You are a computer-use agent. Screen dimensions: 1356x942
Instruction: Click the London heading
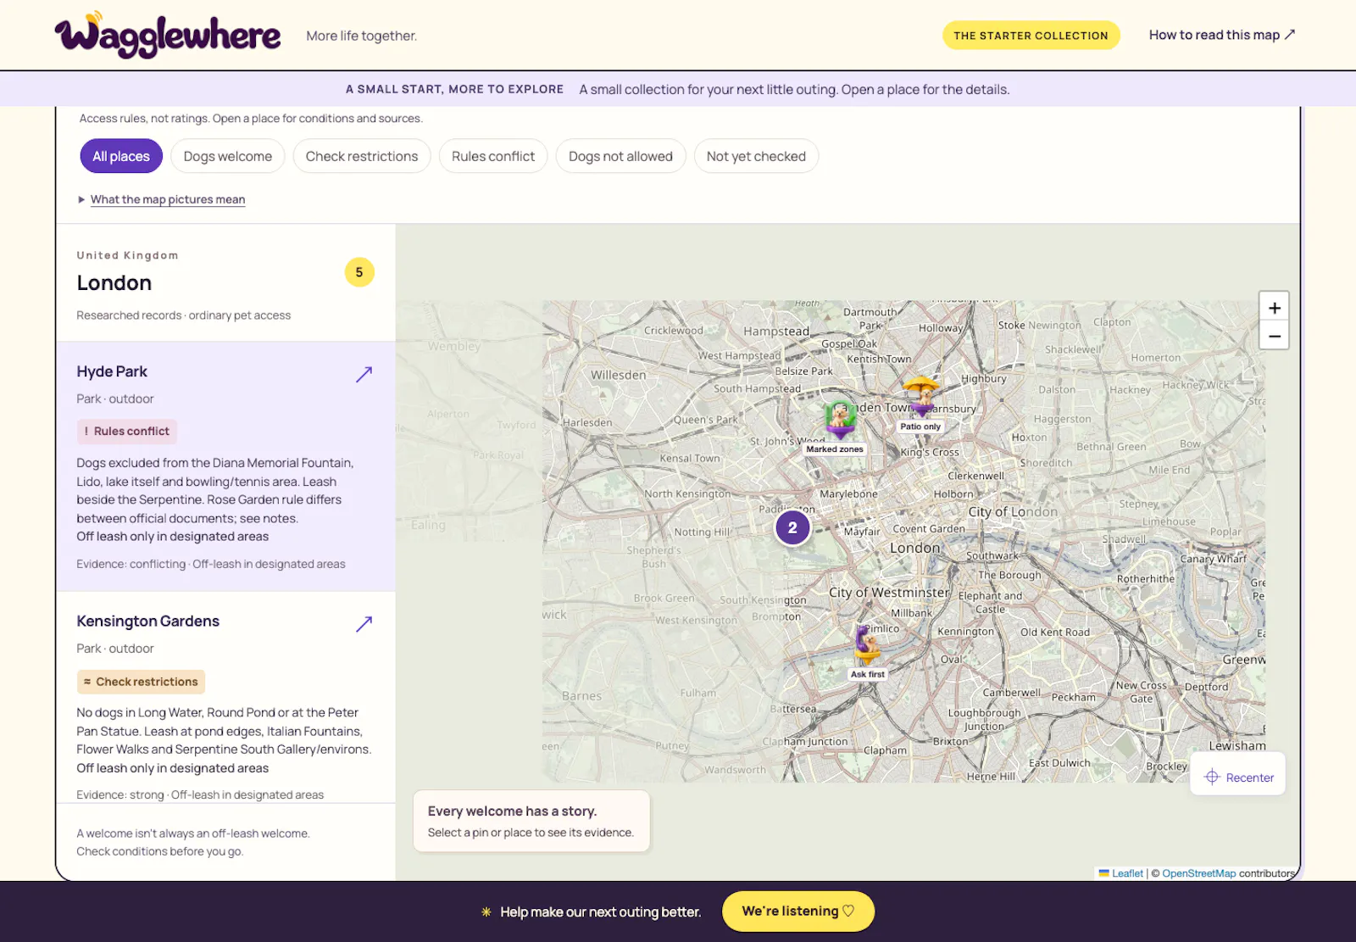[x=114, y=283]
